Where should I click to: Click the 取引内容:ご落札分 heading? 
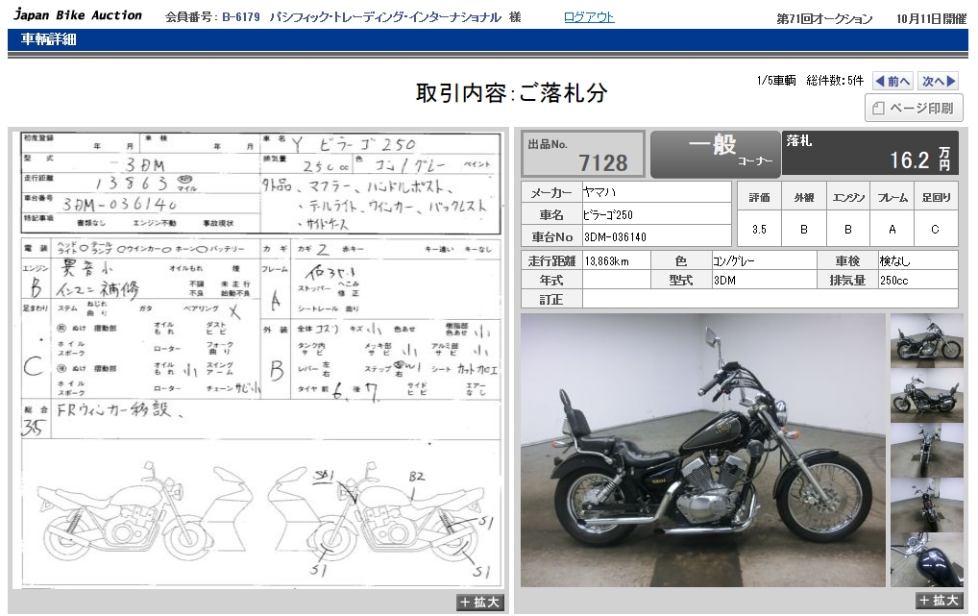[511, 93]
